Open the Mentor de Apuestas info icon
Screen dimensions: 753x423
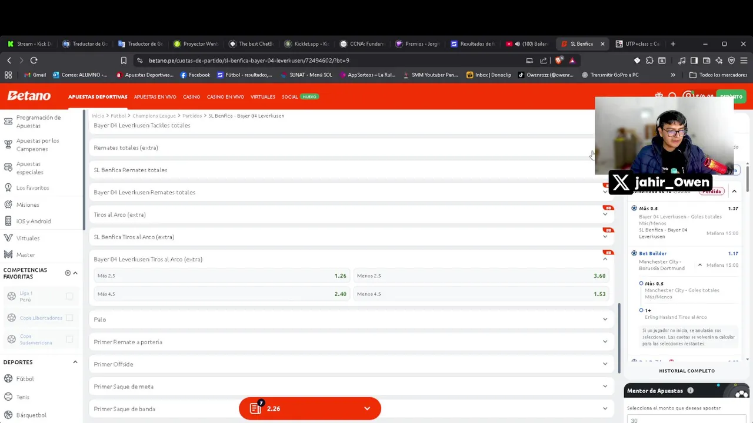[x=690, y=391]
